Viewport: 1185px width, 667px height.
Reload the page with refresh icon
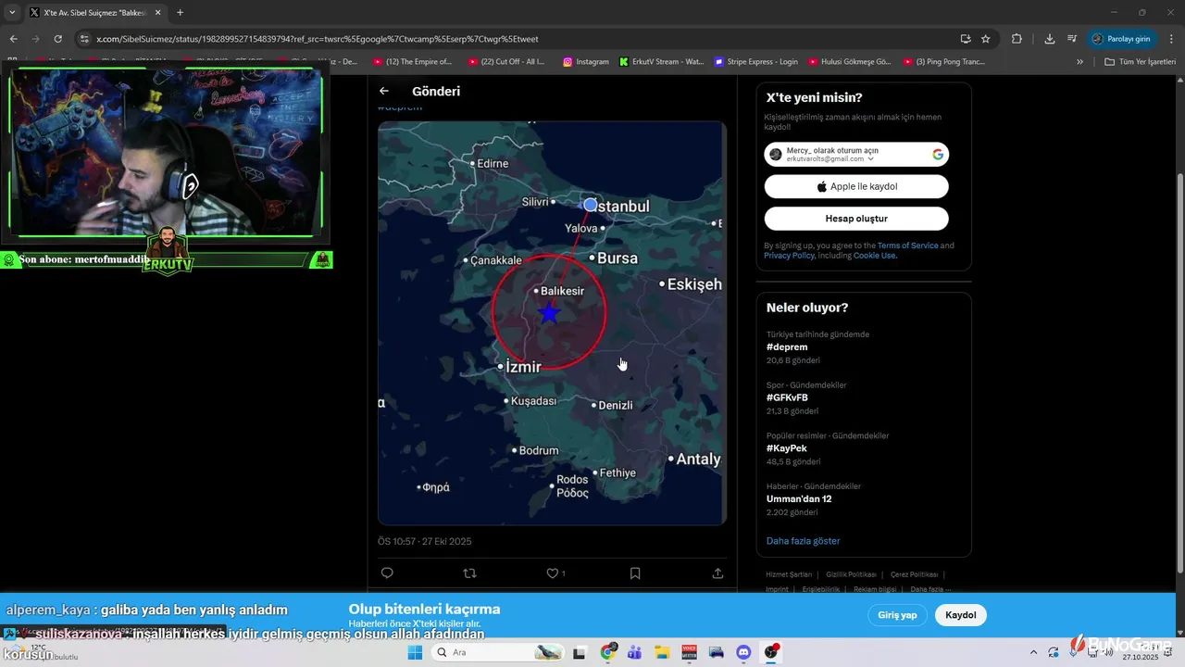tap(58, 39)
